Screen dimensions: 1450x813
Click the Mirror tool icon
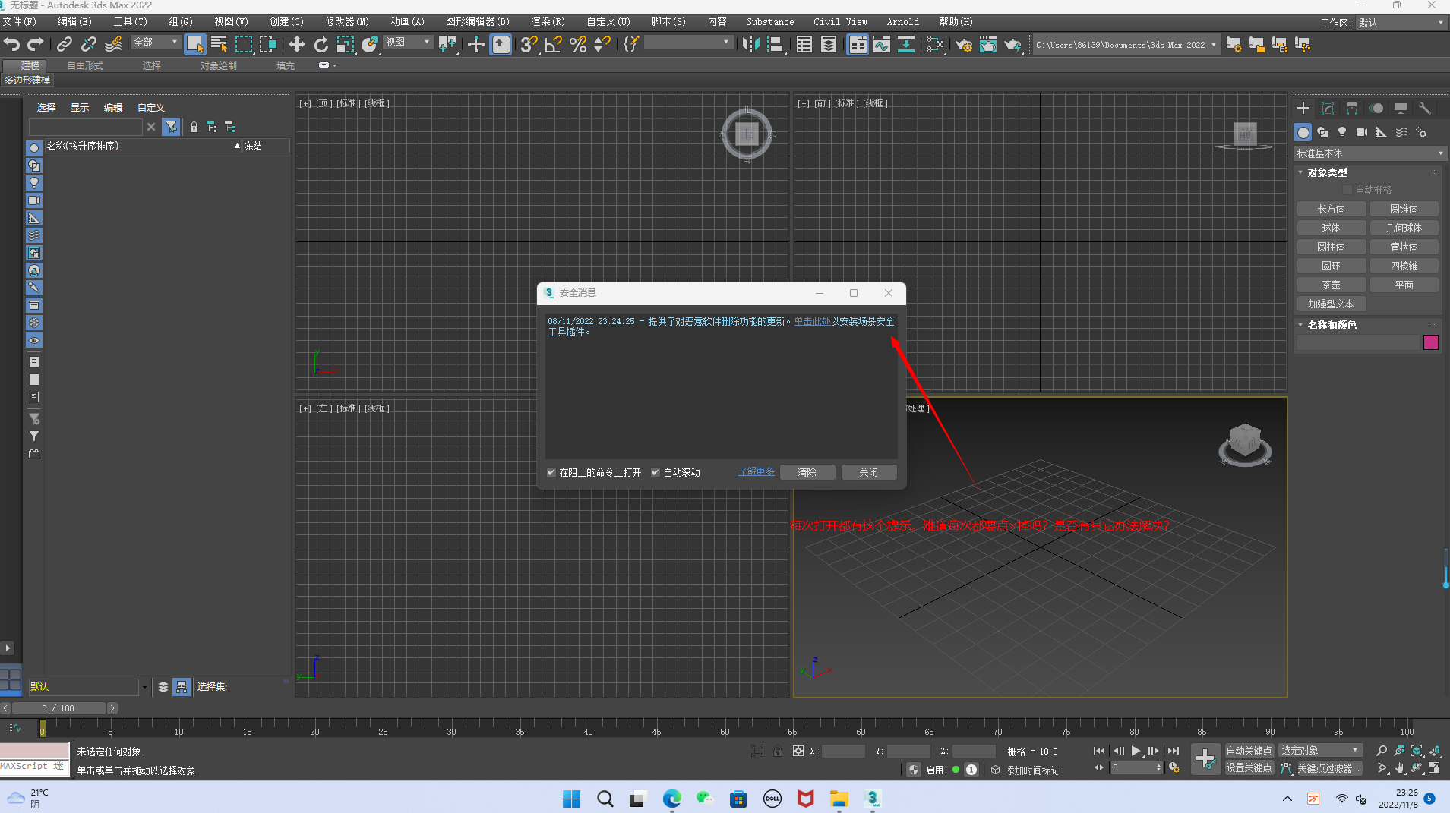750,45
